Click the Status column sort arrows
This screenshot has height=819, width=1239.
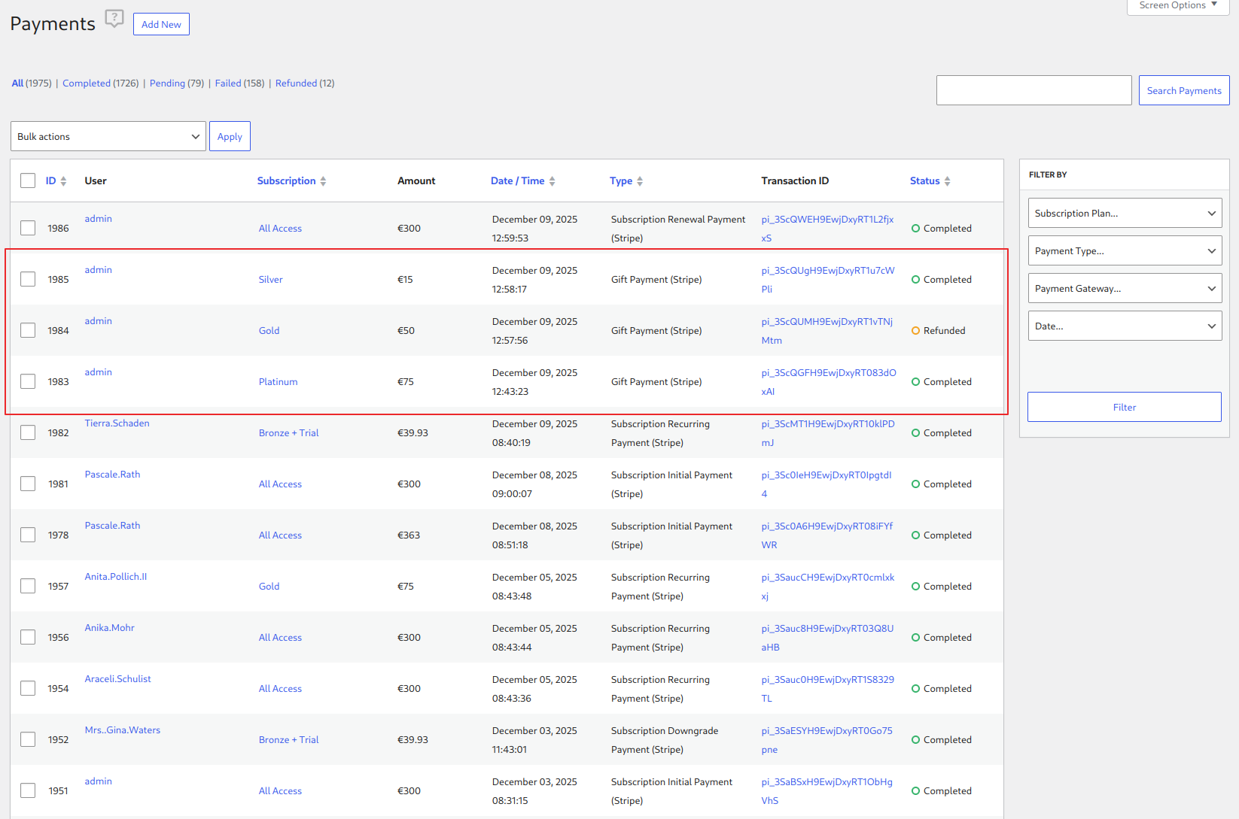[x=947, y=181]
